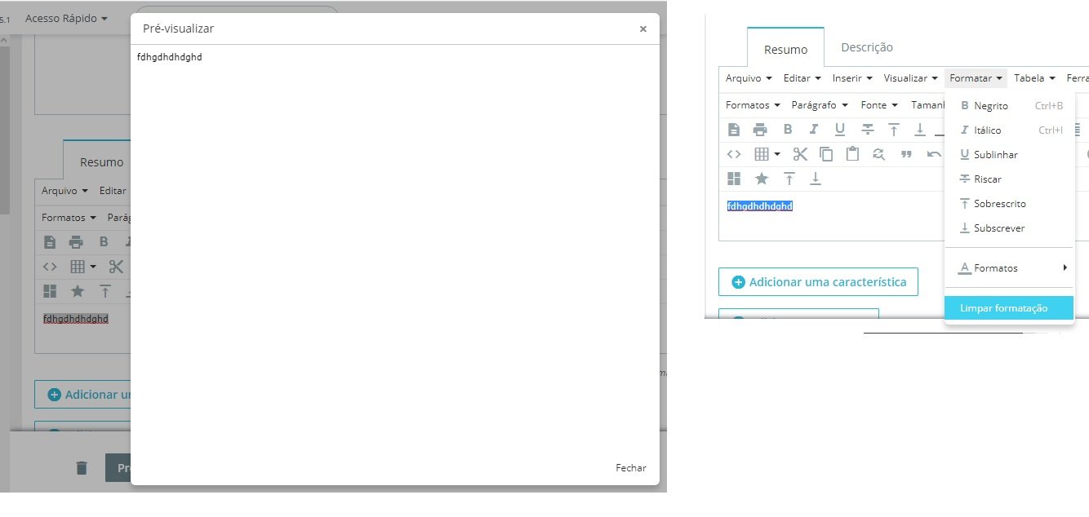The image size is (1089, 517).
Task: Open the table icon dropdown arrow in right editor
Action: point(777,153)
